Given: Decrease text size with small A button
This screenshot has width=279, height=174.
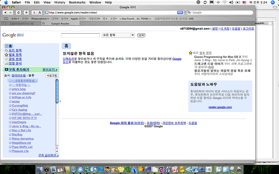Looking at the screenshot, I should 34,12.
